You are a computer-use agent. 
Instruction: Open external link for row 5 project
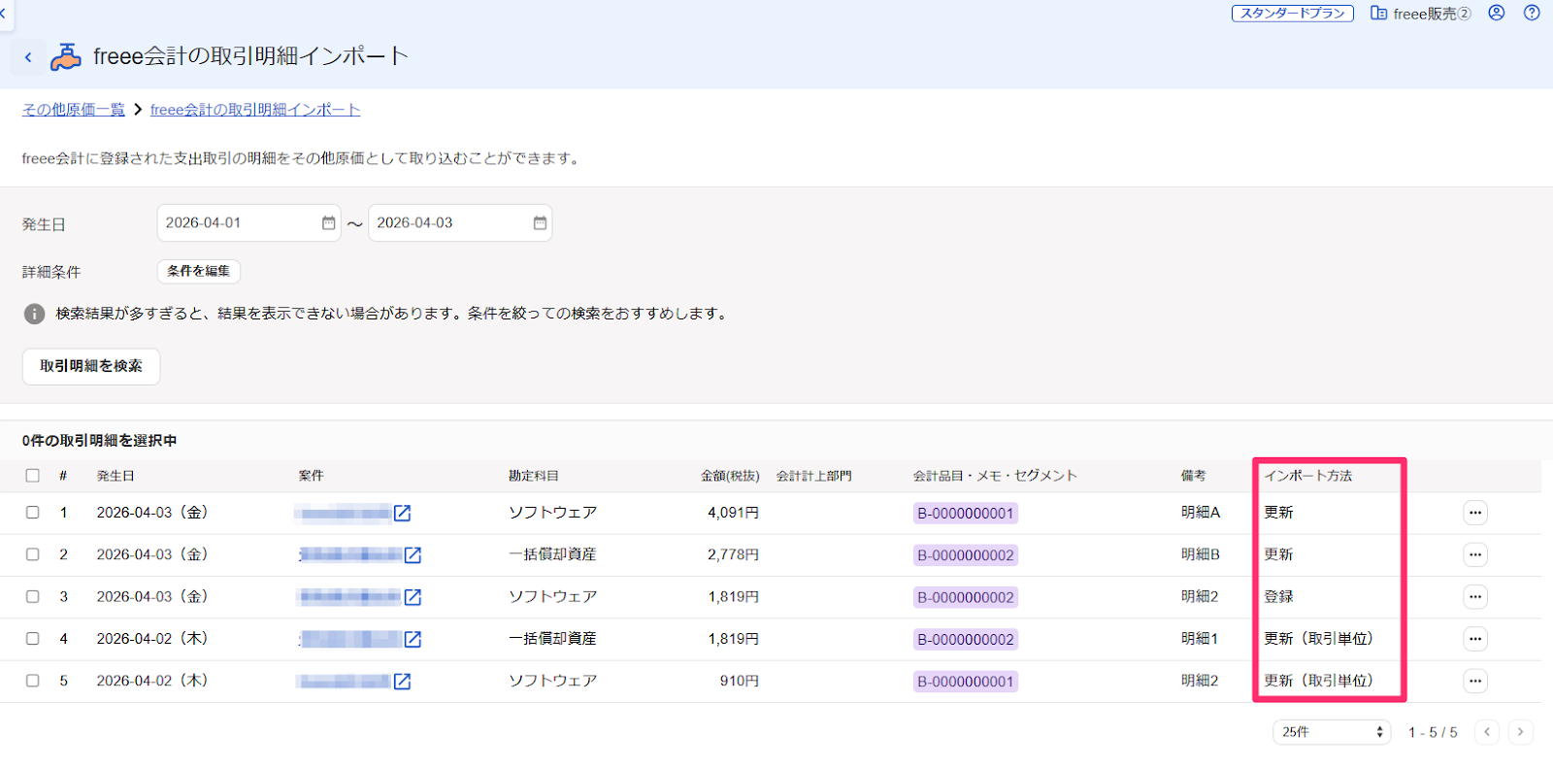point(402,682)
